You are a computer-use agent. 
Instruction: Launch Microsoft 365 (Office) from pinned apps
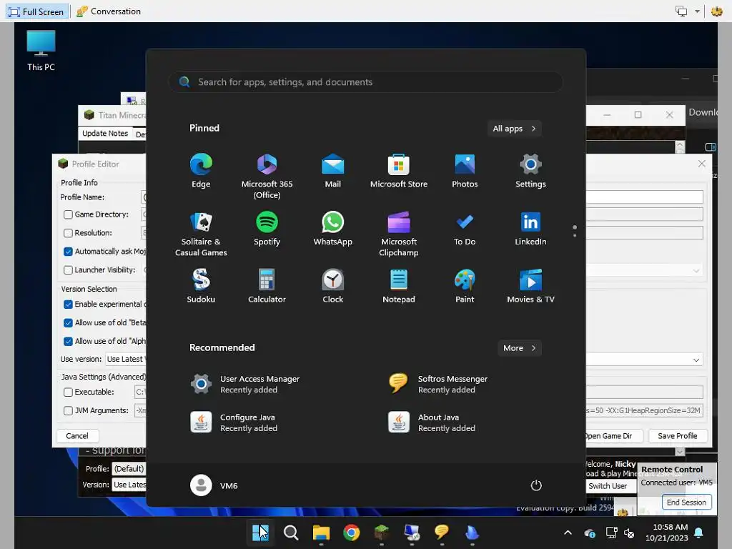pyautogui.click(x=267, y=176)
